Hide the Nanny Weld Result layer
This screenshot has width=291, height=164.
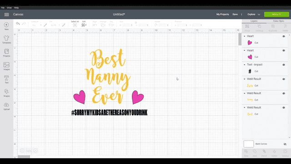click(x=284, y=93)
